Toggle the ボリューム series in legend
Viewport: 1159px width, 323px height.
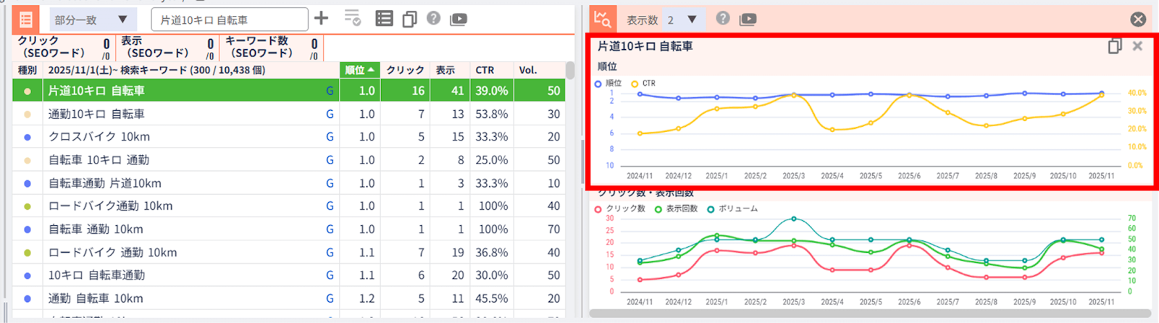pos(732,209)
